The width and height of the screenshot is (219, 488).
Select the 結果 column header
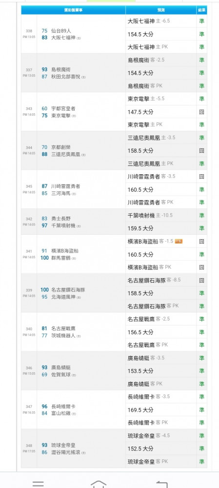click(201, 10)
